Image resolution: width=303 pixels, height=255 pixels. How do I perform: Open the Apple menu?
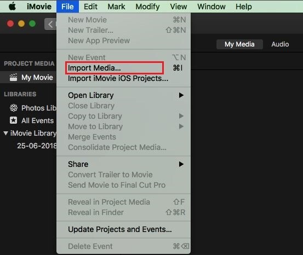(x=13, y=7)
